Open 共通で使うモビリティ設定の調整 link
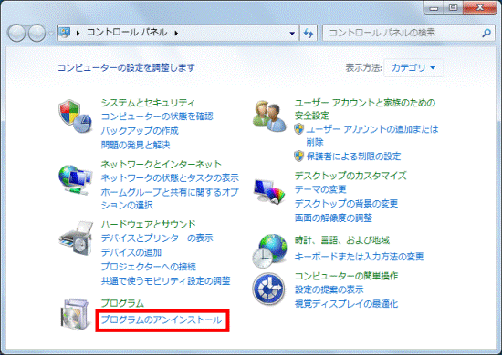The height and width of the screenshot is (355, 502). coord(165,281)
